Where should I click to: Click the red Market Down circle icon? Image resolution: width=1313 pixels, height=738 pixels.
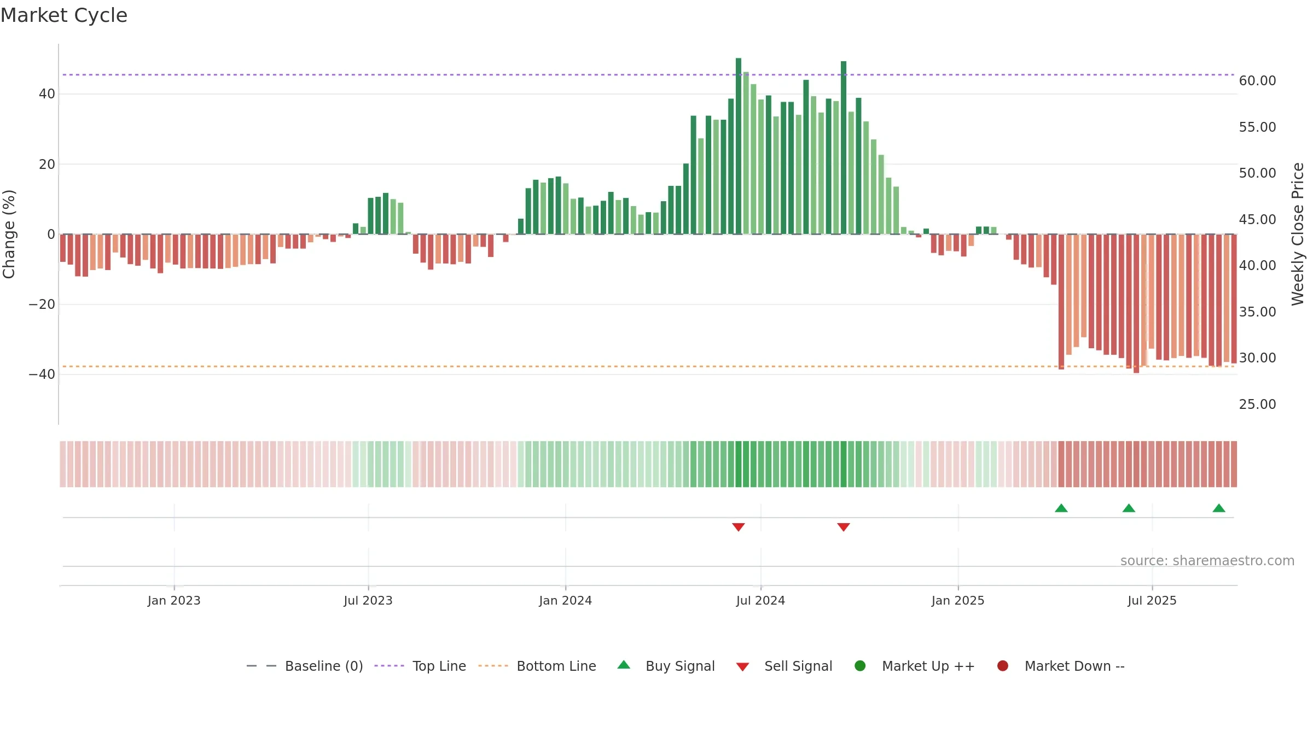tap(1003, 666)
